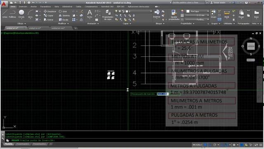The width and height of the screenshot is (264, 149).
Task: Click the search keyword input field
Action: [x=188, y=3]
